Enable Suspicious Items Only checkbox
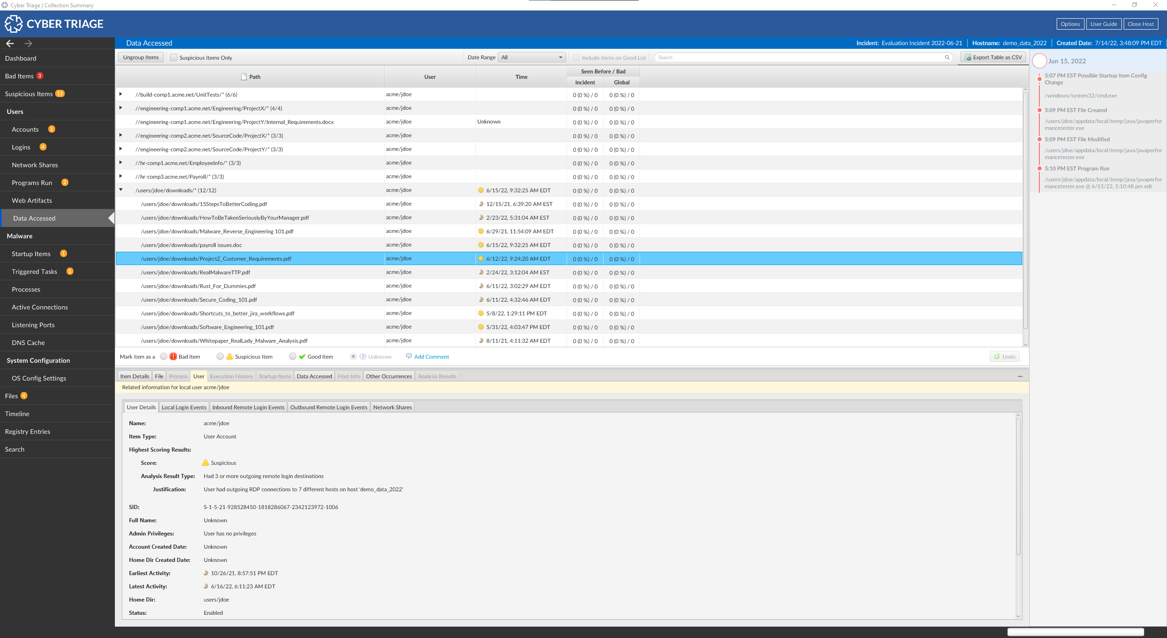1167x638 pixels. 174,57
